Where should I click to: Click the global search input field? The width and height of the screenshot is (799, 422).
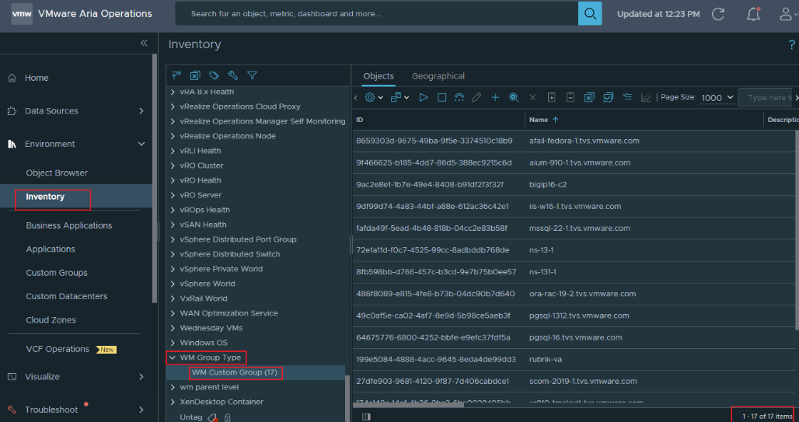pos(377,14)
